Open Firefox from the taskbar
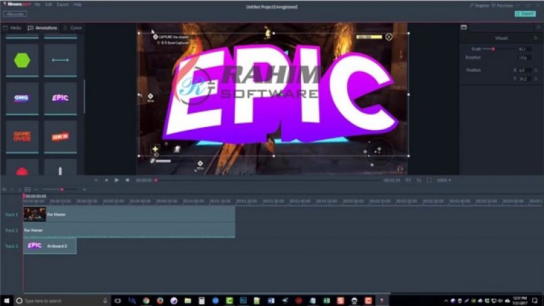Image resolution: width=544 pixels, height=306 pixels. pos(160,300)
